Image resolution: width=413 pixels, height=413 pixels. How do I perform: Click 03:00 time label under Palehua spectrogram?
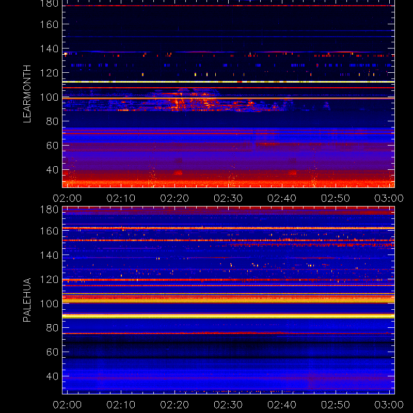[389, 405]
